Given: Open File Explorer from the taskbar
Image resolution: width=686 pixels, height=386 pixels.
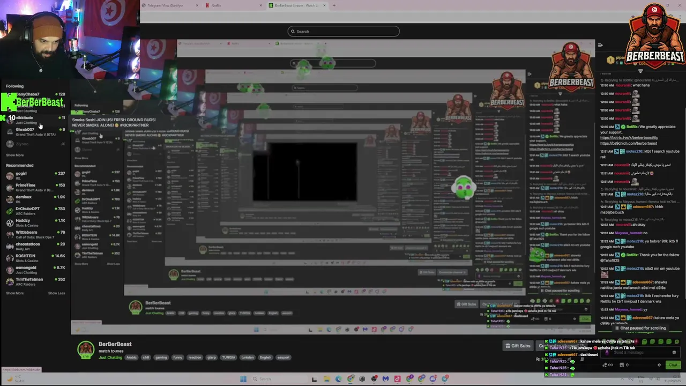Looking at the screenshot, I should (x=326, y=379).
